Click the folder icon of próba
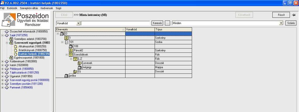The height and width of the screenshot is (112, 299). tap(66, 76)
